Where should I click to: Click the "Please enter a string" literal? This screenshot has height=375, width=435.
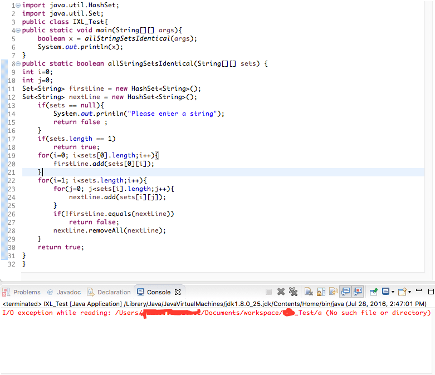tap(172, 114)
